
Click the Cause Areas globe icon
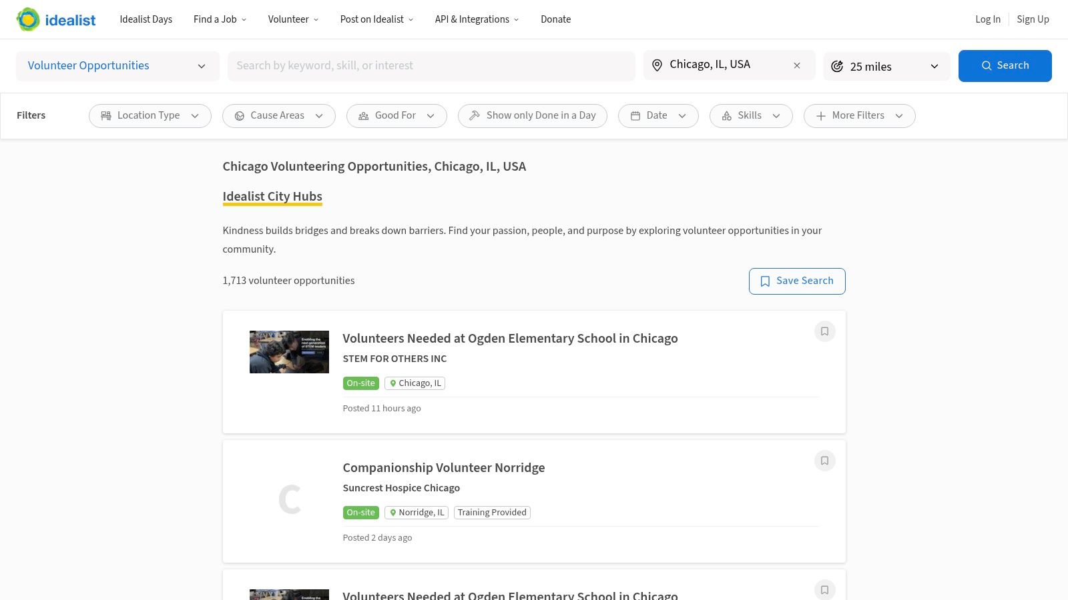click(x=240, y=116)
